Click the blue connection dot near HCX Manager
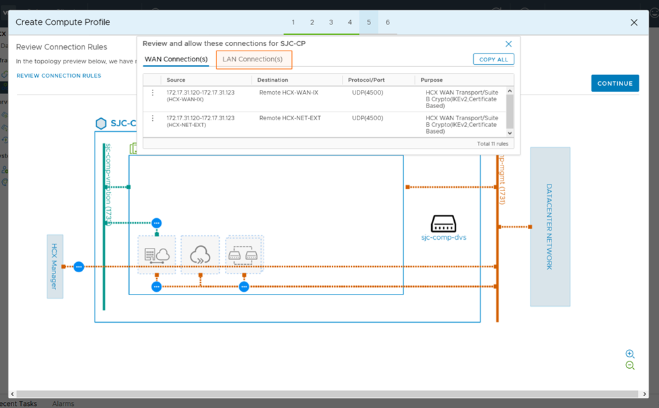The width and height of the screenshot is (659, 408). [x=78, y=267]
